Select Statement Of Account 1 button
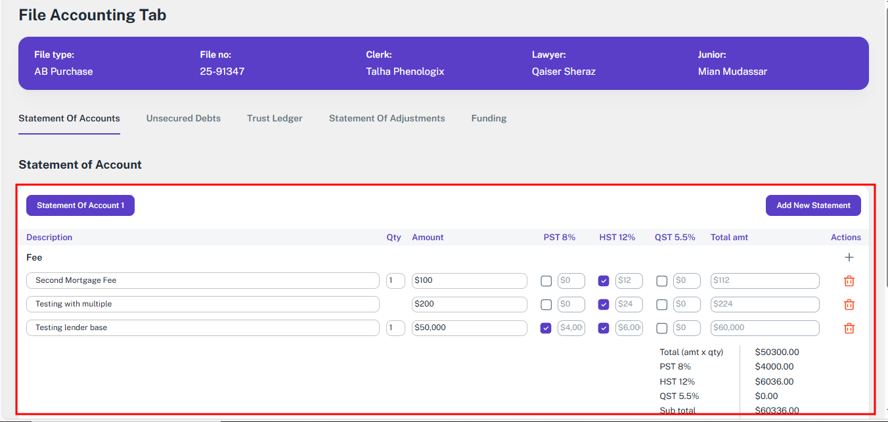 point(80,205)
